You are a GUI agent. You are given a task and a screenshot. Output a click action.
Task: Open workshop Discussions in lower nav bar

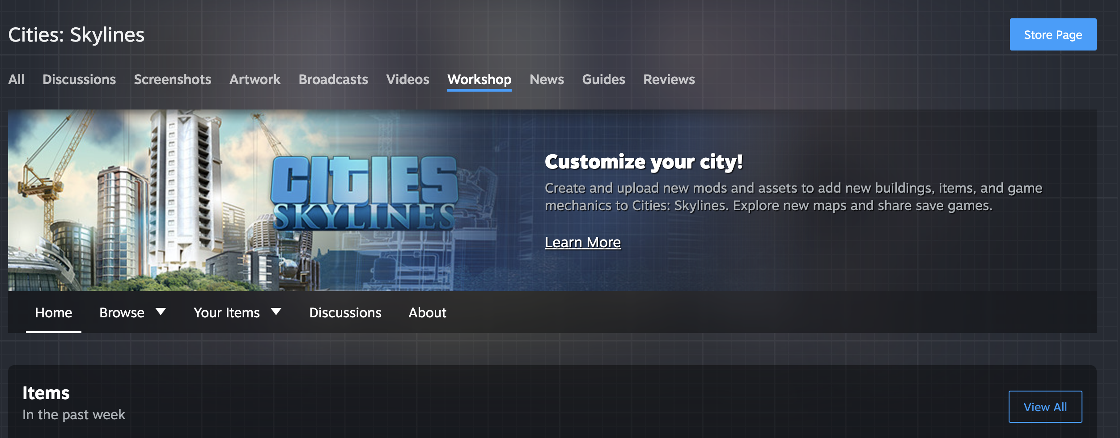coord(345,312)
